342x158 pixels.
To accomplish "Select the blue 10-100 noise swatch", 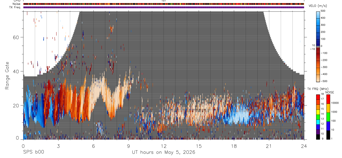I will point(328,126).
